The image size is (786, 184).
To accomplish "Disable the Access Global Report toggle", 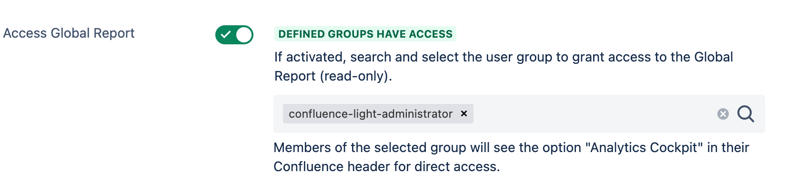I will click(234, 35).
